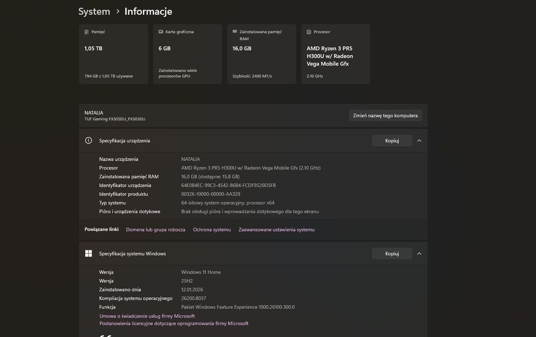Copy device specification with Kopiuj button
This screenshot has width=536, height=337.
392,141
